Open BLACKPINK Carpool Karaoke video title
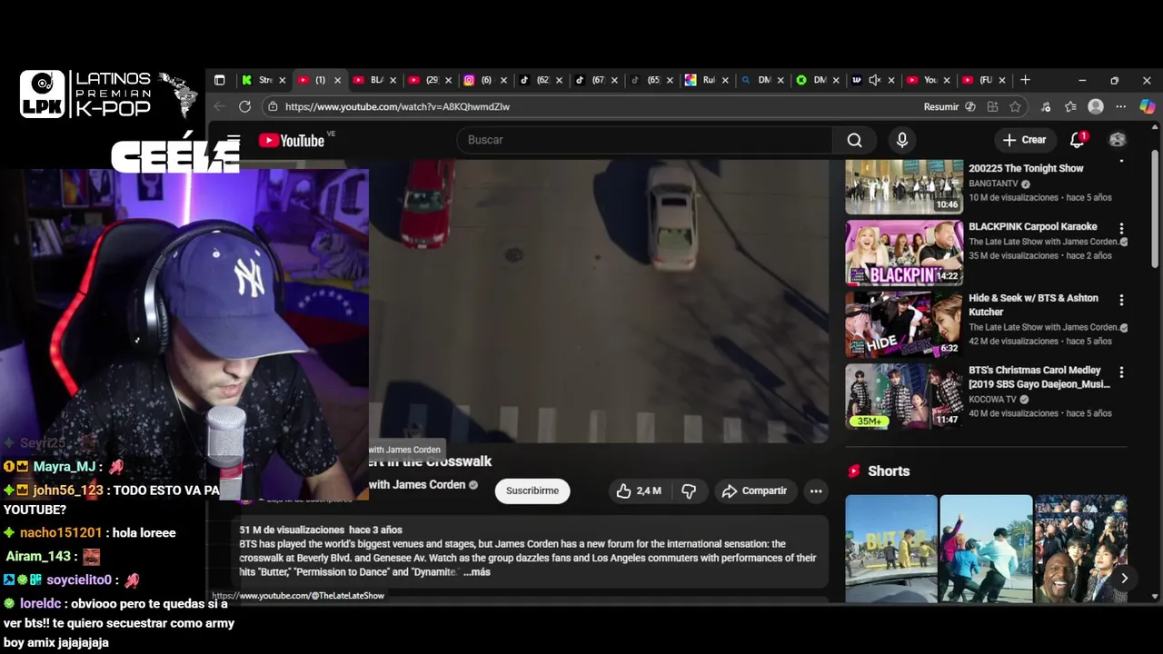This screenshot has width=1163, height=654. (x=1032, y=226)
